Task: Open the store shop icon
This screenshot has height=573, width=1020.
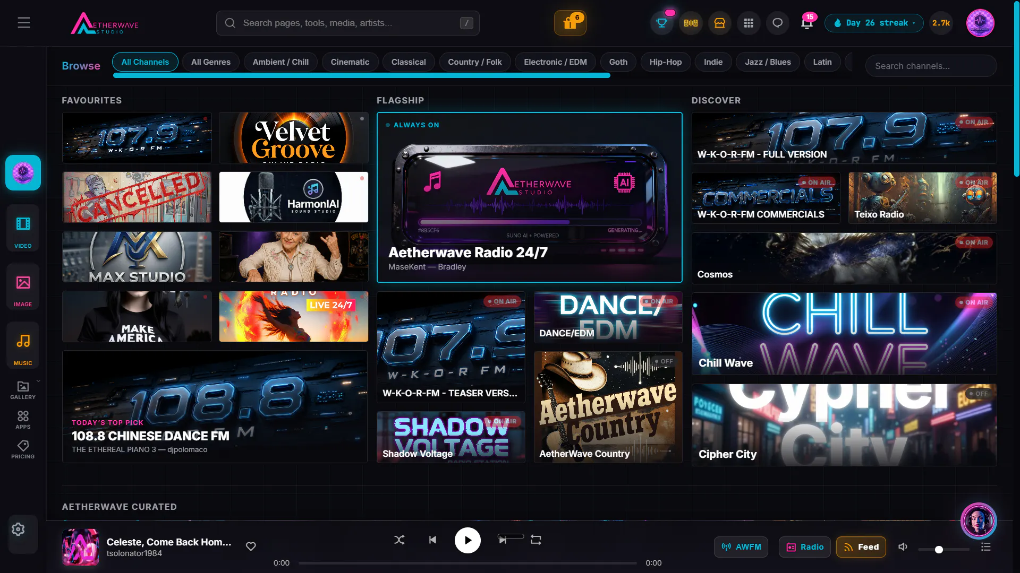Action: [x=719, y=23]
